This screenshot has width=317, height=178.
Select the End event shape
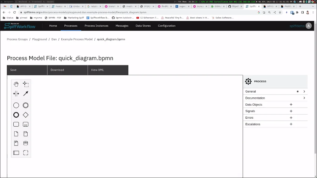[x=16, y=115]
